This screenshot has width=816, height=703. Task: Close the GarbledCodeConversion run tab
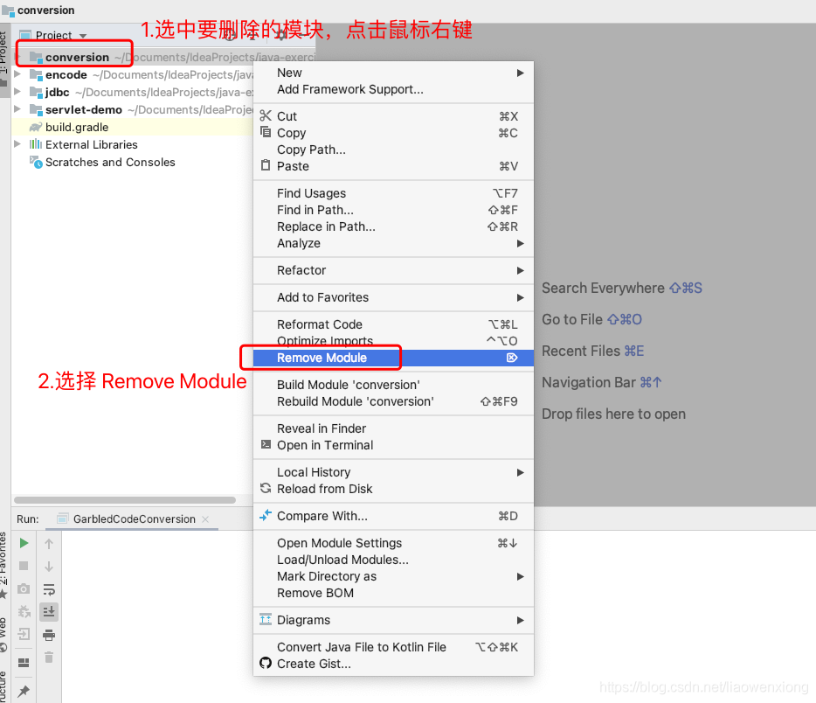tap(205, 519)
